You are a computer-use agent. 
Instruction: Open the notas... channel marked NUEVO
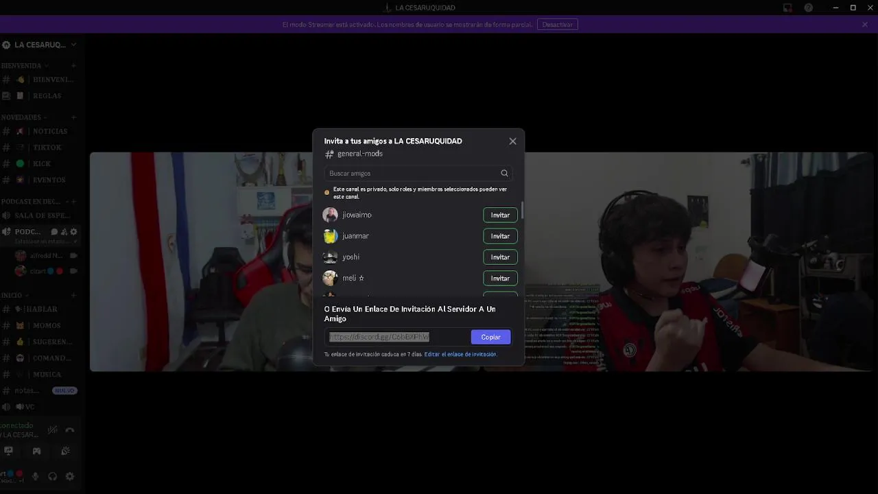pyautogui.click(x=41, y=390)
